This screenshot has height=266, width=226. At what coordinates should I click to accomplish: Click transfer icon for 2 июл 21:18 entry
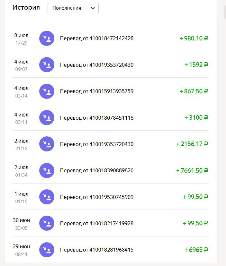(x=47, y=144)
